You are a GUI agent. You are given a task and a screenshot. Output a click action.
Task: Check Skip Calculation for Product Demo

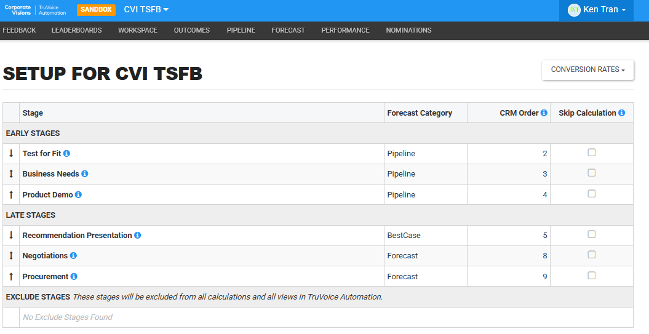pyautogui.click(x=591, y=194)
